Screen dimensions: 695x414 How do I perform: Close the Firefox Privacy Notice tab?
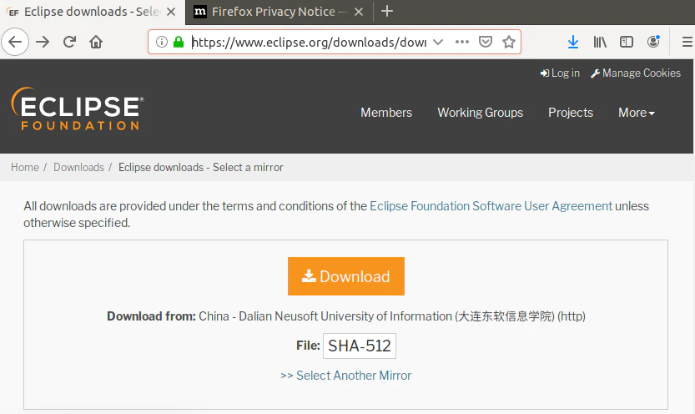point(359,12)
